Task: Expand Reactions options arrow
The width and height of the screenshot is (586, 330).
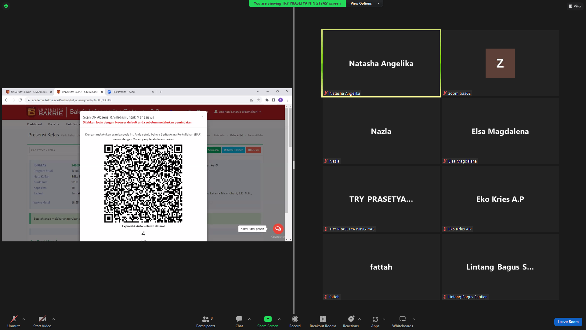Action: click(360, 319)
